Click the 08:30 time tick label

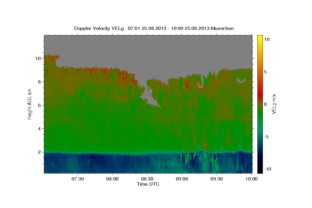147,179
